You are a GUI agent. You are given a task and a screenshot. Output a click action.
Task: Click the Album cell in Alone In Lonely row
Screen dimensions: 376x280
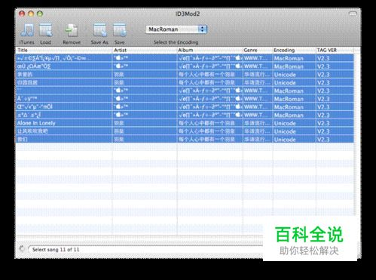pos(210,123)
